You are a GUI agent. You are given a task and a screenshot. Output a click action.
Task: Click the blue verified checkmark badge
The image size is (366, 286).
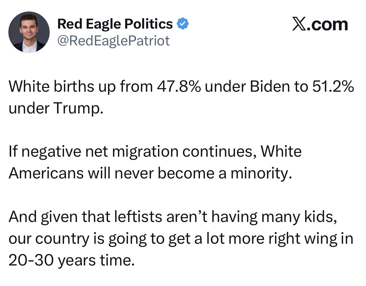[x=183, y=24]
